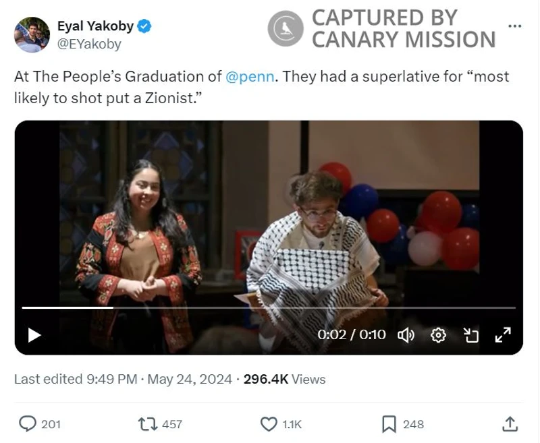Expand video to fullscreen

click(503, 334)
